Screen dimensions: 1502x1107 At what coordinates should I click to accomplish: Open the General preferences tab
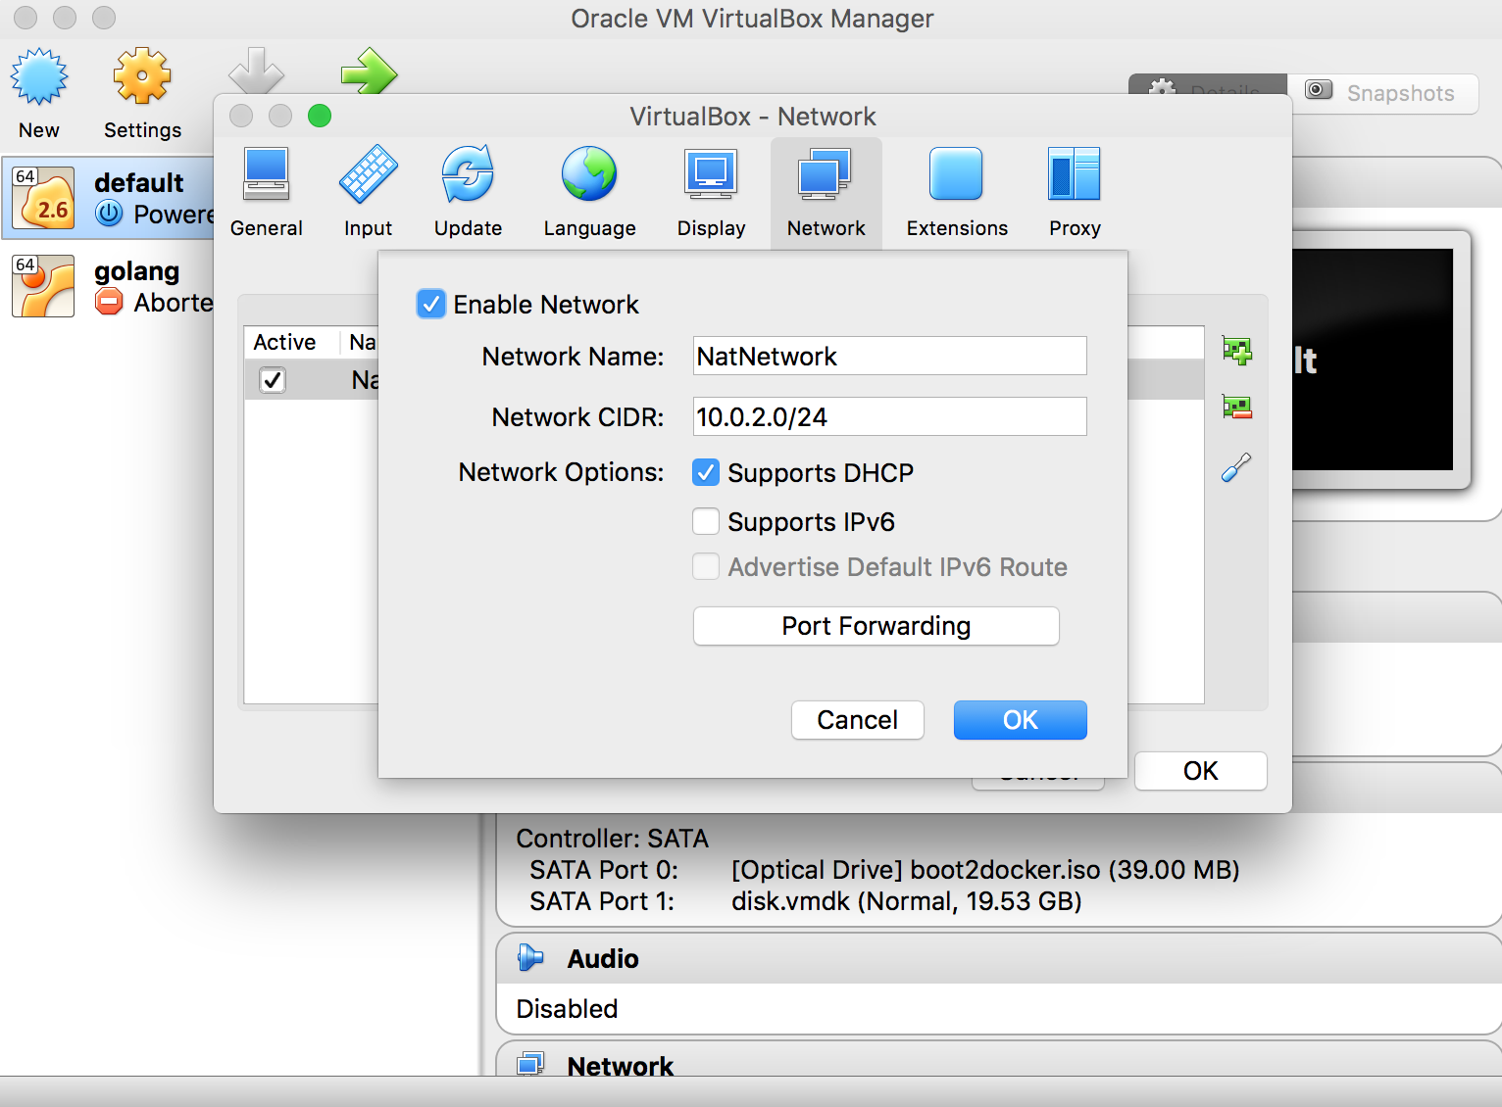267,193
